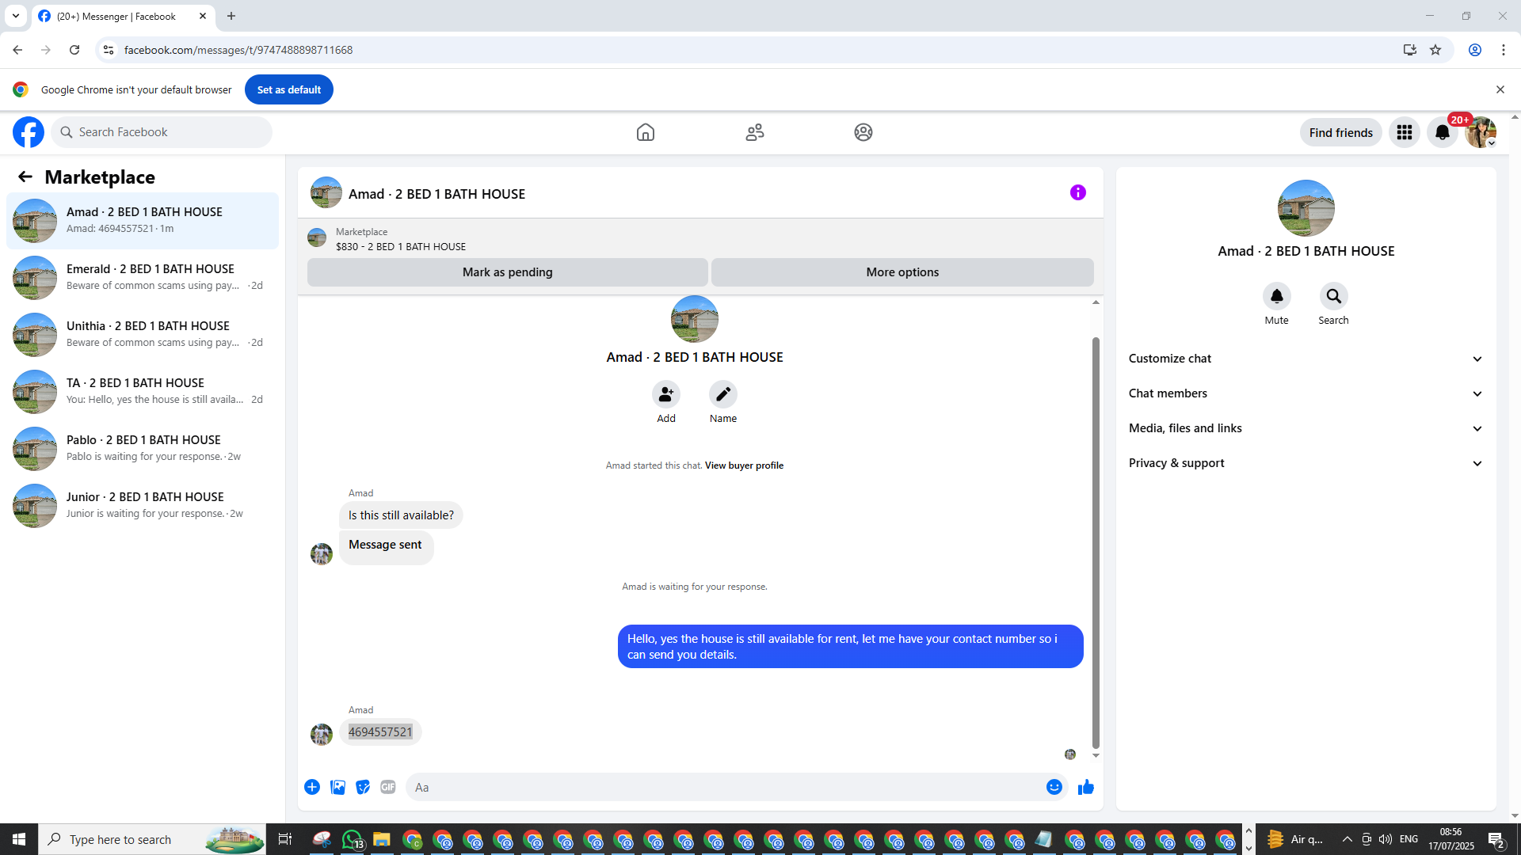The image size is (1521, 855).
Task: Open the Emerald 2 BED 1 BATH conversation
Action: point(143,278)
